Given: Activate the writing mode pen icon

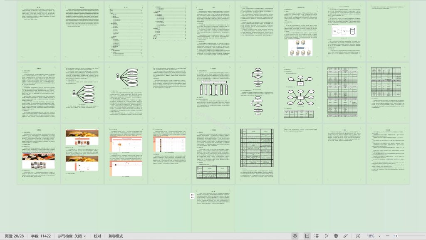Looking at the screenshot, I should [345, 236].
